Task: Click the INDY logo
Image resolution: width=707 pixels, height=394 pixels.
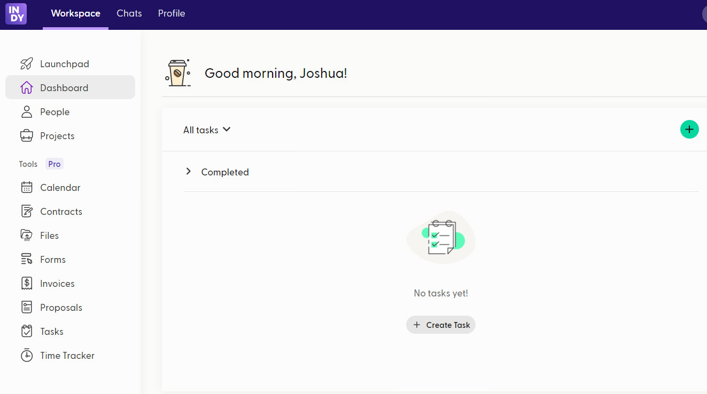Action: pos(15,14)
